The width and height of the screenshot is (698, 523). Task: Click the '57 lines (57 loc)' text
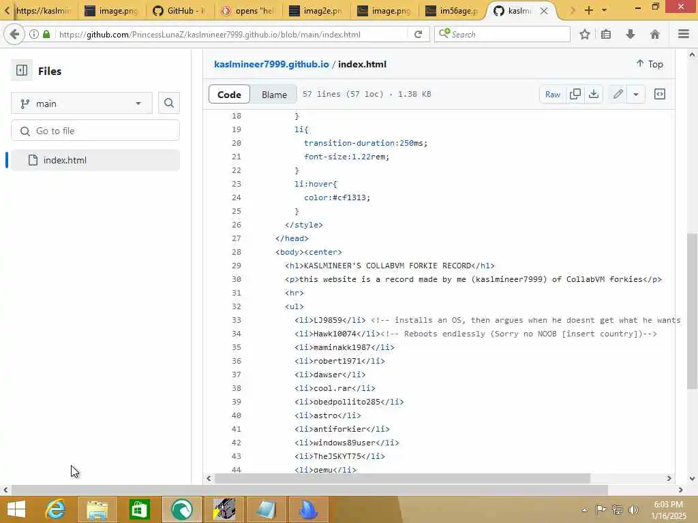pyautogui.click(x=343, y=94)
